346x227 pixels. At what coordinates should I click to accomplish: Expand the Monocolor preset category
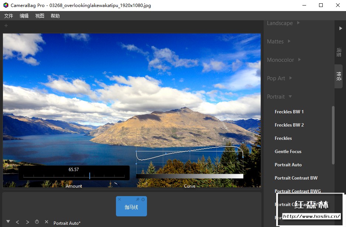pyautogui.click(x=284, y=60)
